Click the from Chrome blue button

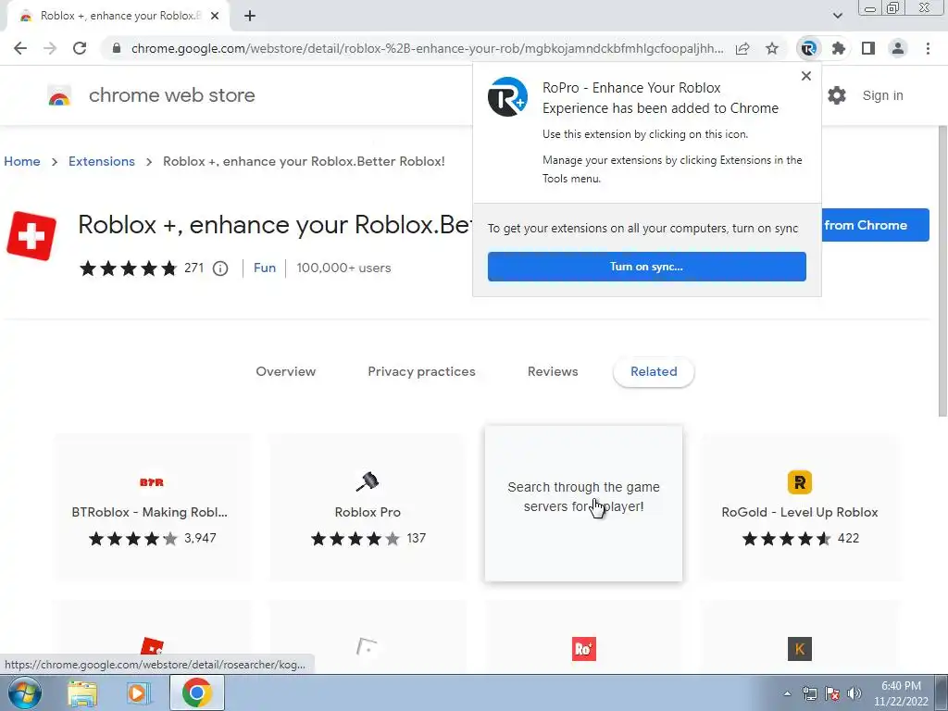coord(876,225)
